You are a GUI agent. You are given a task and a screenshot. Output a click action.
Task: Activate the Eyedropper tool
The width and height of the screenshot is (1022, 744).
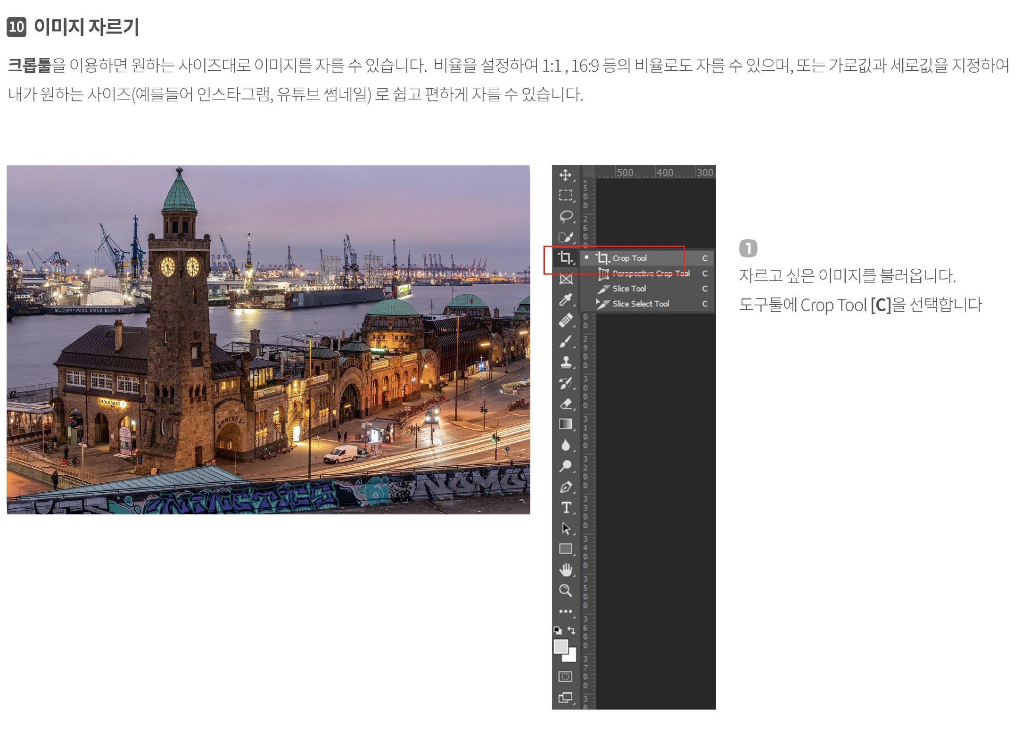click(x=565, y=299)
